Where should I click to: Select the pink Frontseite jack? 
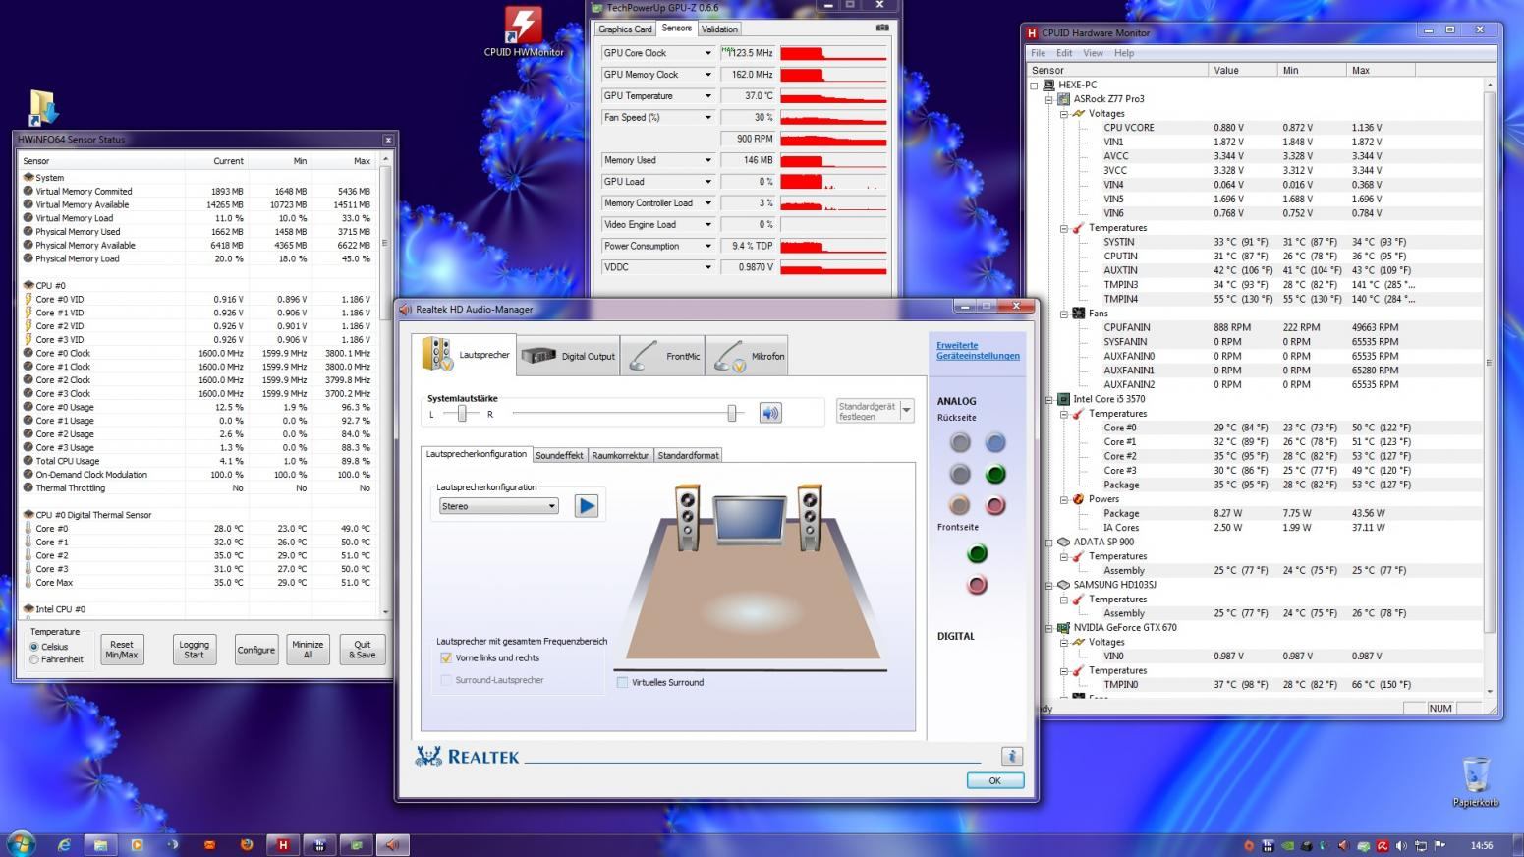[977, 585]
